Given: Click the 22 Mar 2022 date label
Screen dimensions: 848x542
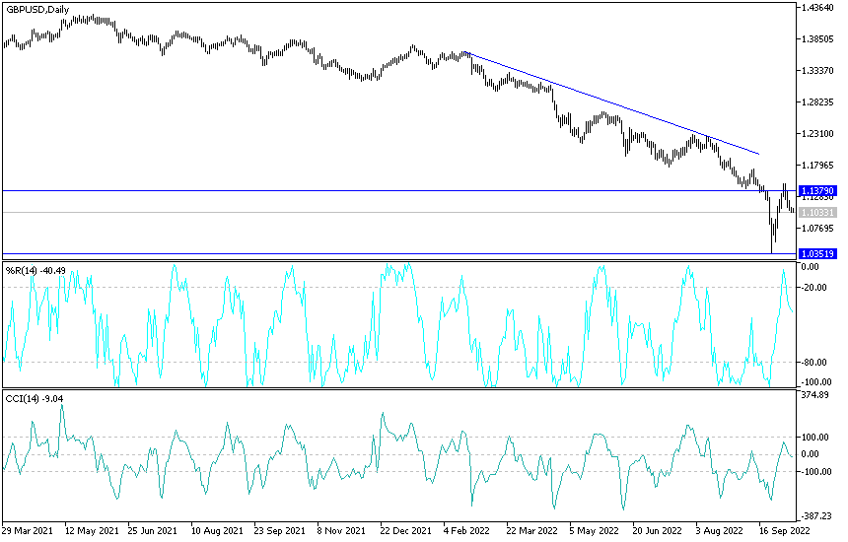Looking at the screenshot, I should [x=532, y=530].
